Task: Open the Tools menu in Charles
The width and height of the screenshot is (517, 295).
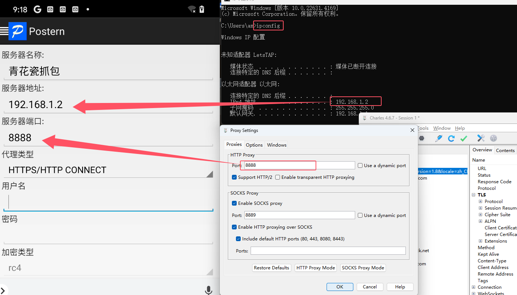Action: point(423,128)
